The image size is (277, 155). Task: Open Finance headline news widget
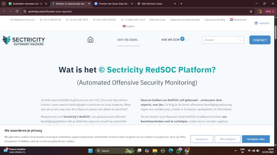tap(15, 151)
